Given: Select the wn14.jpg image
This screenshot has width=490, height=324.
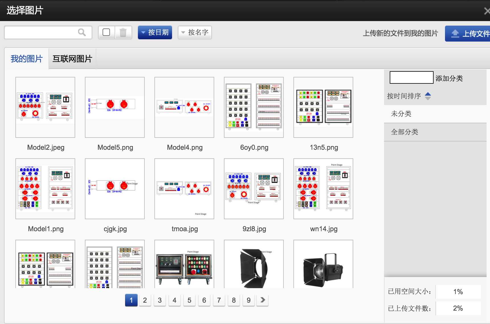Looking at the screenshot, I should (323, 189).
